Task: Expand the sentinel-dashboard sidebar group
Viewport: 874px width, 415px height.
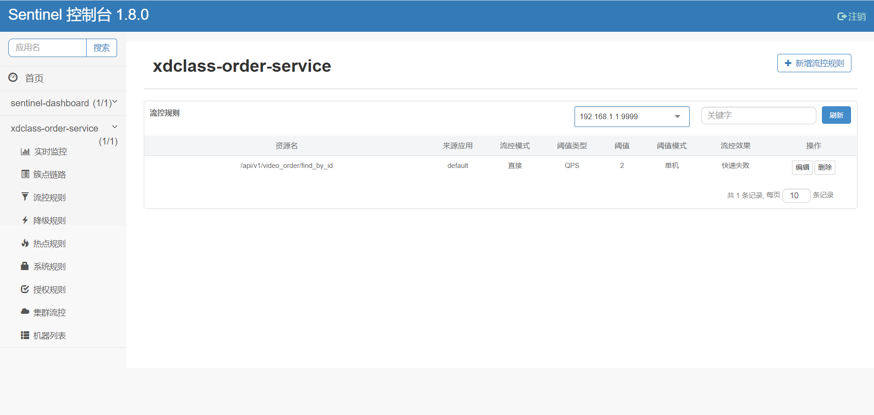Action: (x=115, y=102)
